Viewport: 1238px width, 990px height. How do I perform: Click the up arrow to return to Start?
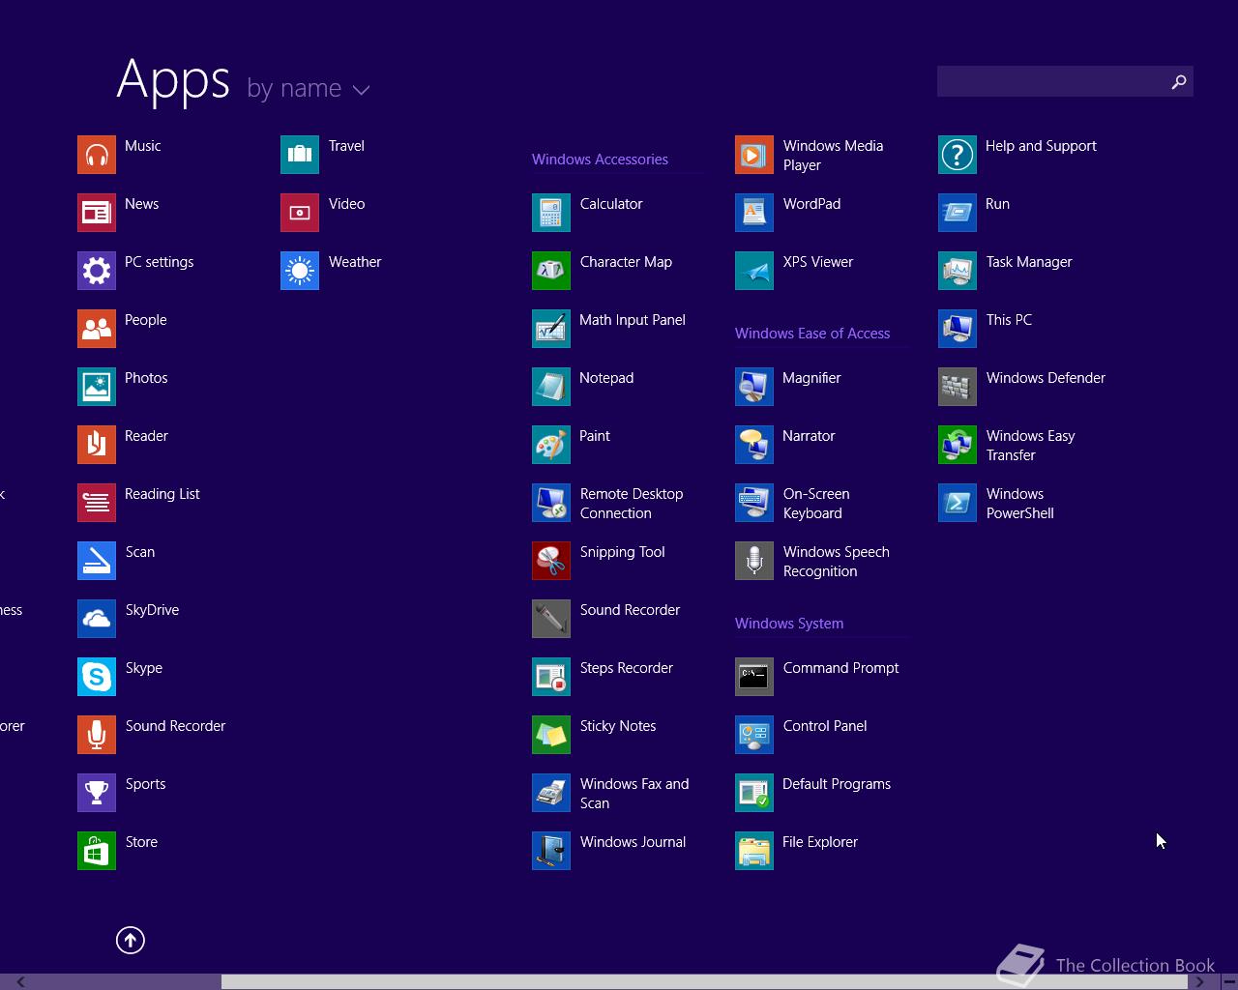tap(131, 940)
